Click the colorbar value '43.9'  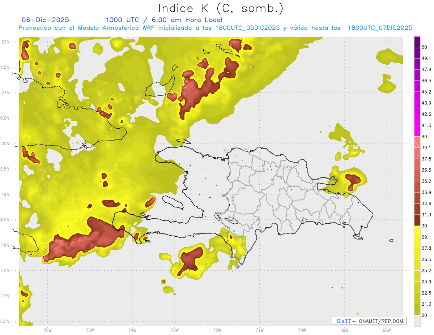coord(426,103)
